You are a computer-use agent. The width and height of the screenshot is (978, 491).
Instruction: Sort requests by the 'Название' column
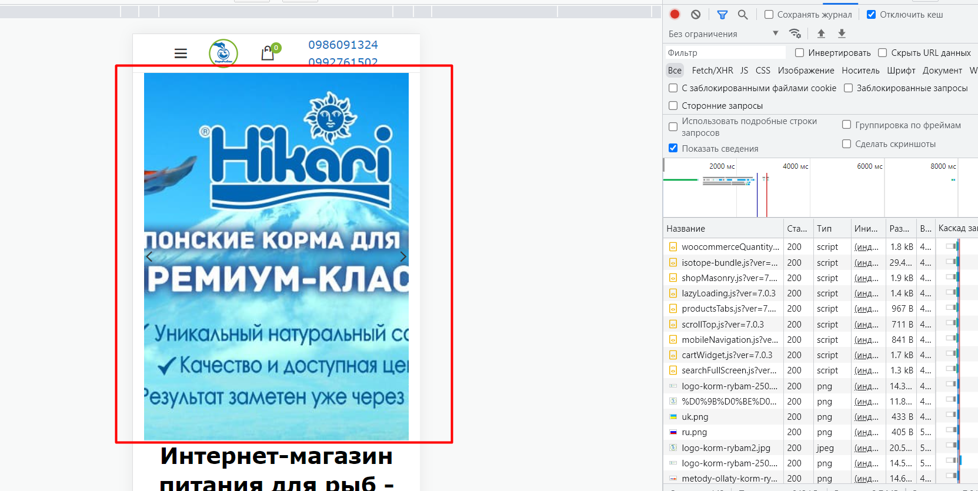[x=724, y=229]
